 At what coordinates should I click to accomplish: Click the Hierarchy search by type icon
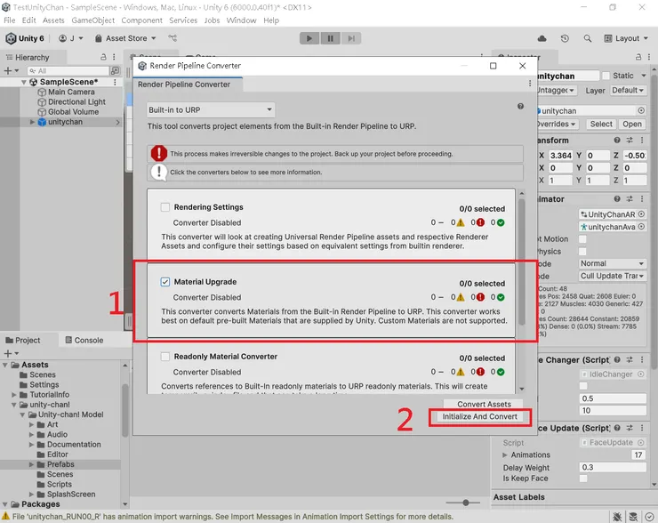[115, 70]
